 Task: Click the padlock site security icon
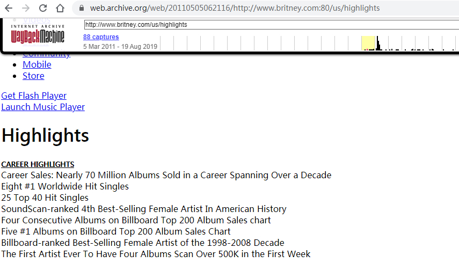[82, 8]
